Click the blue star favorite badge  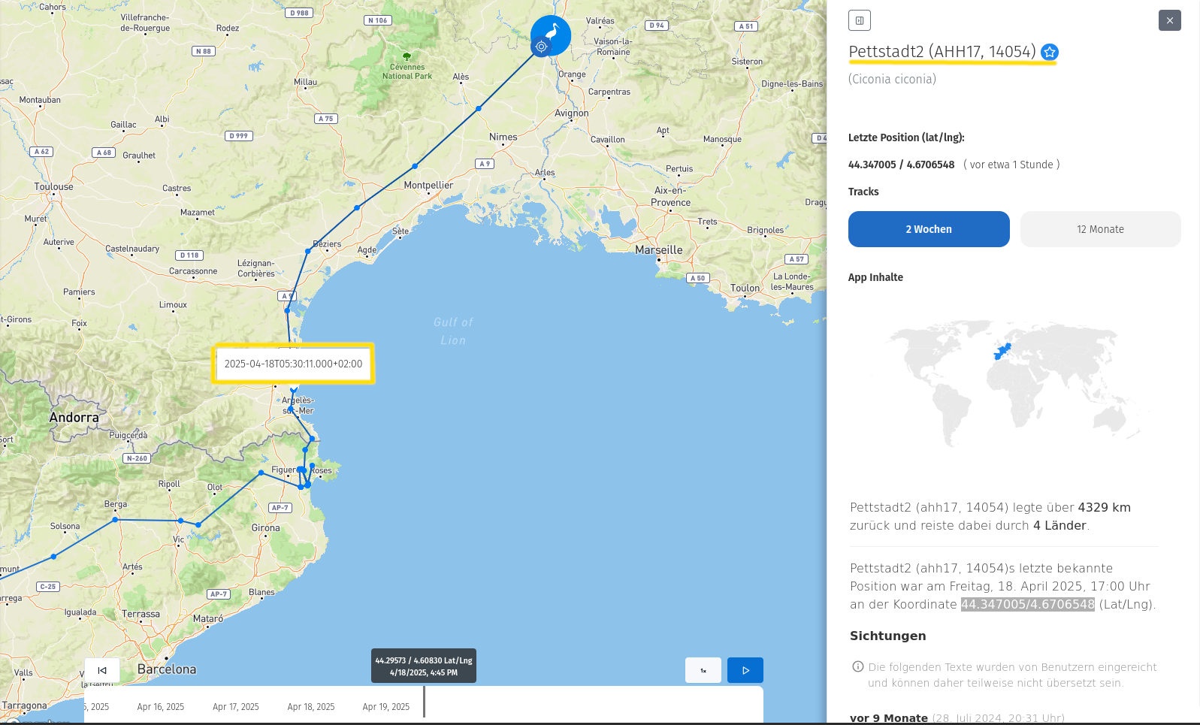pyautogui.click(x=1050, y=52)
